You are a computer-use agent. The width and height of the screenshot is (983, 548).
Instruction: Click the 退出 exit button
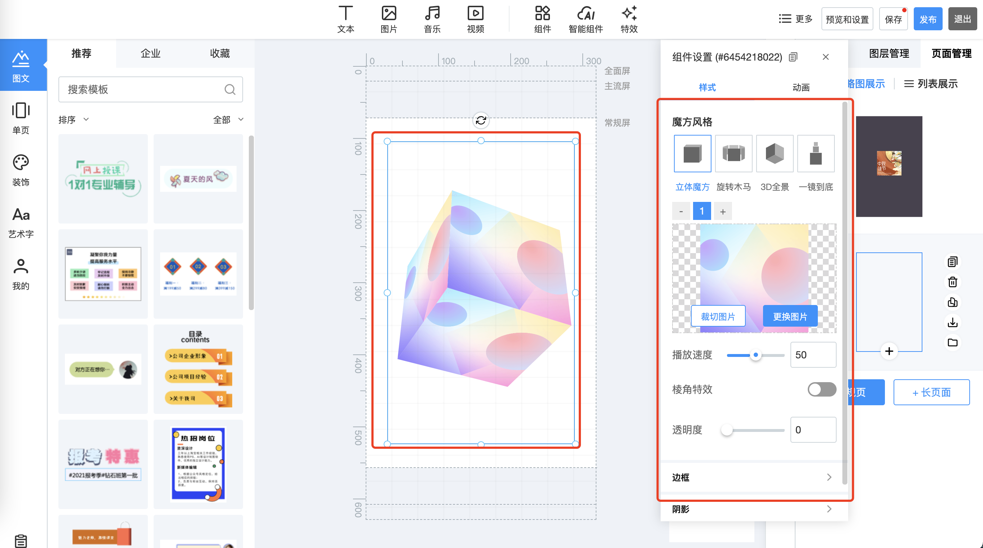click(962, 19)
